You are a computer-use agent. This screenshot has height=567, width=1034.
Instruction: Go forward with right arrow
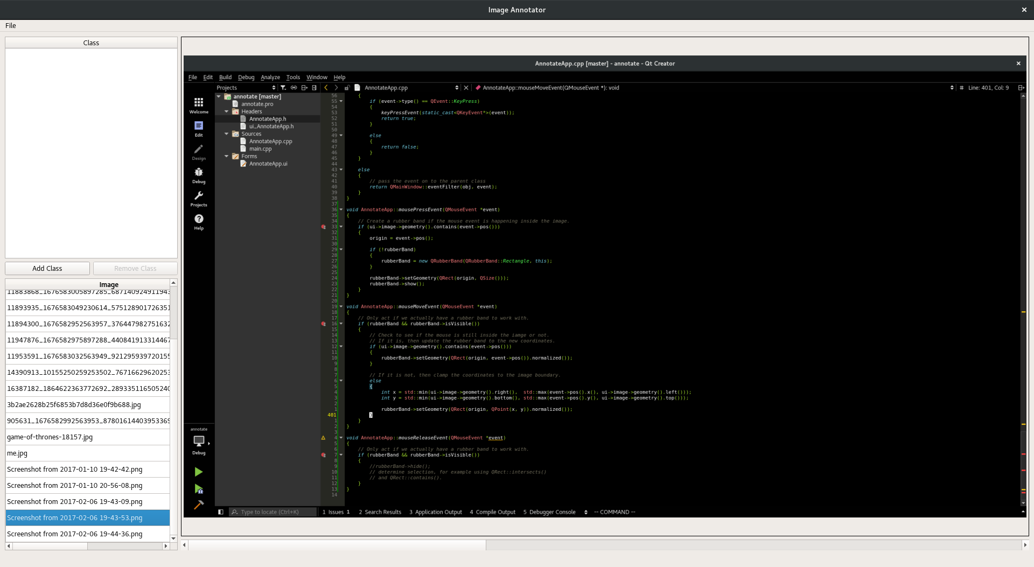(x=337, y=88)
